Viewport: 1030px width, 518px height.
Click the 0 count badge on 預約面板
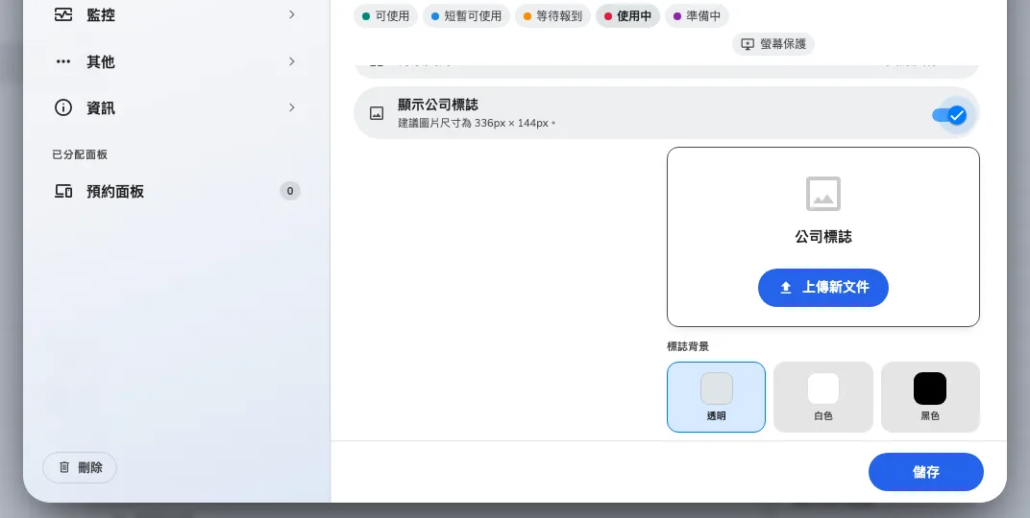(290, 191)
